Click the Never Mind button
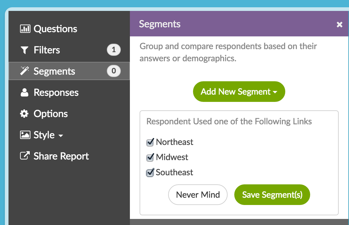The width and height of the screenshot is (349, 225). [x=198, y=195]
